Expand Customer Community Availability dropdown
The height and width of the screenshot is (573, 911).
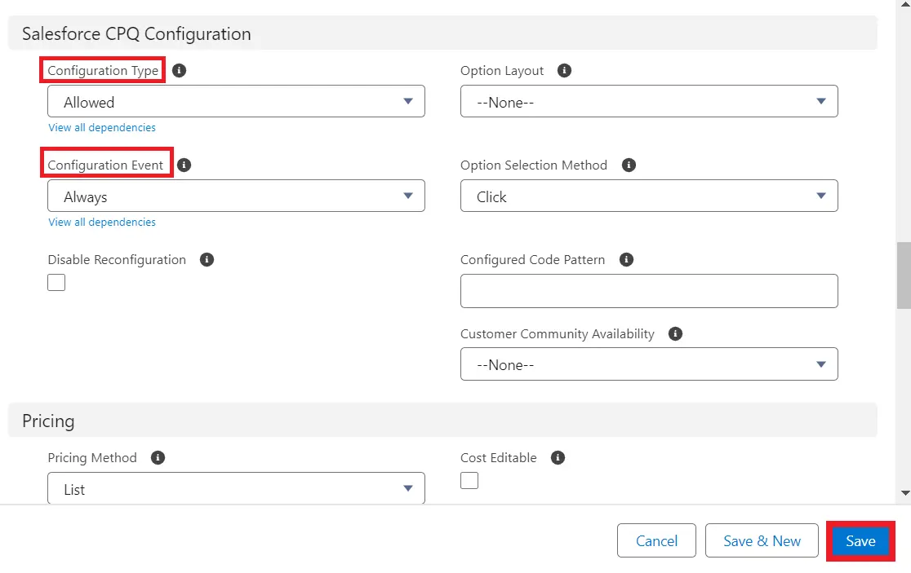[x=649, y=364]
